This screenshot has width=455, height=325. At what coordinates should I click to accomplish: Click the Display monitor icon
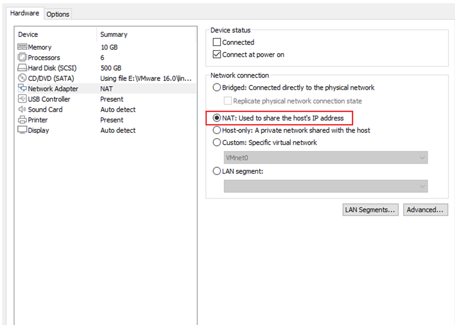point(22,130)
